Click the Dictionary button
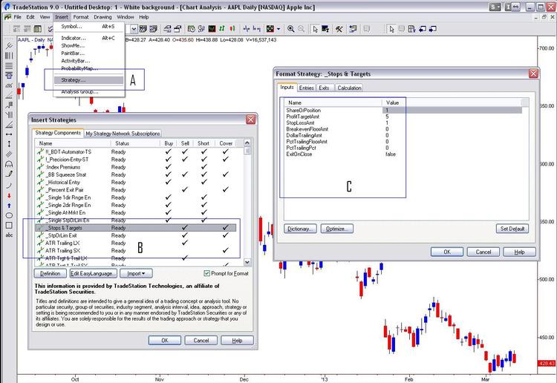Screen dimensions: 557x383 (300, 229)
